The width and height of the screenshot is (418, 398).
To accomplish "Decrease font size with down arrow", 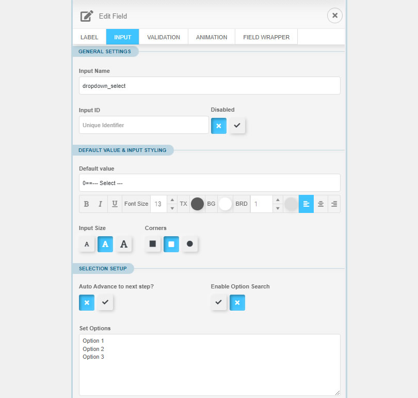I will tap(172, 208).
